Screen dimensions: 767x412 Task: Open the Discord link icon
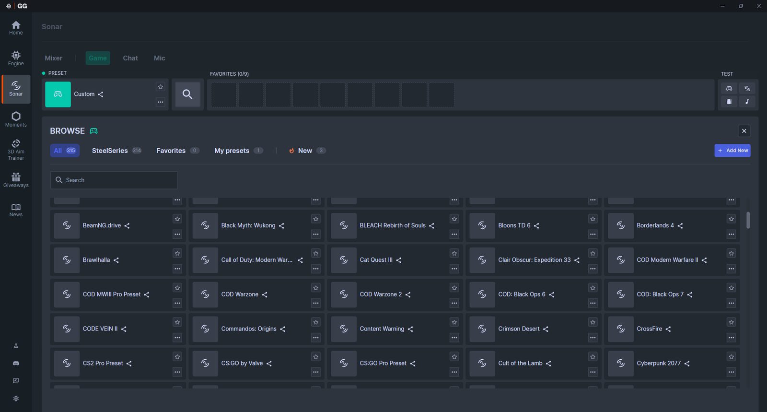16,363
